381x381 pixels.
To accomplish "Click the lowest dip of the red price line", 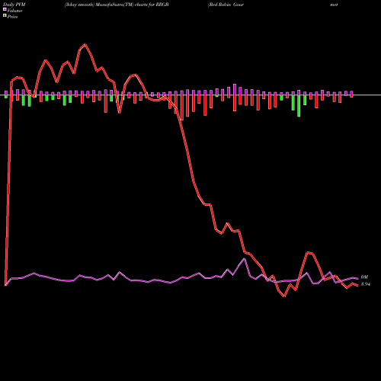I will coord(284,296).
